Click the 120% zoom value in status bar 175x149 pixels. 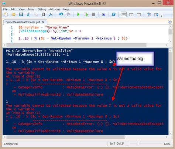[x=167, y=144]
